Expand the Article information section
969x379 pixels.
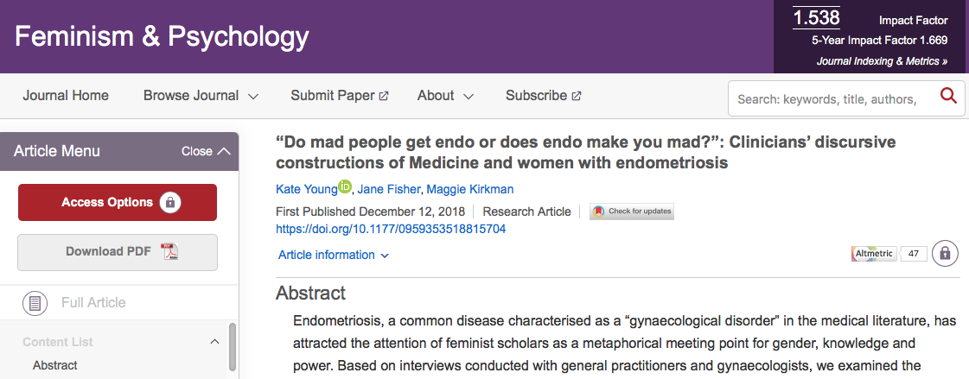pyautogui.click(x=334, y=255)
